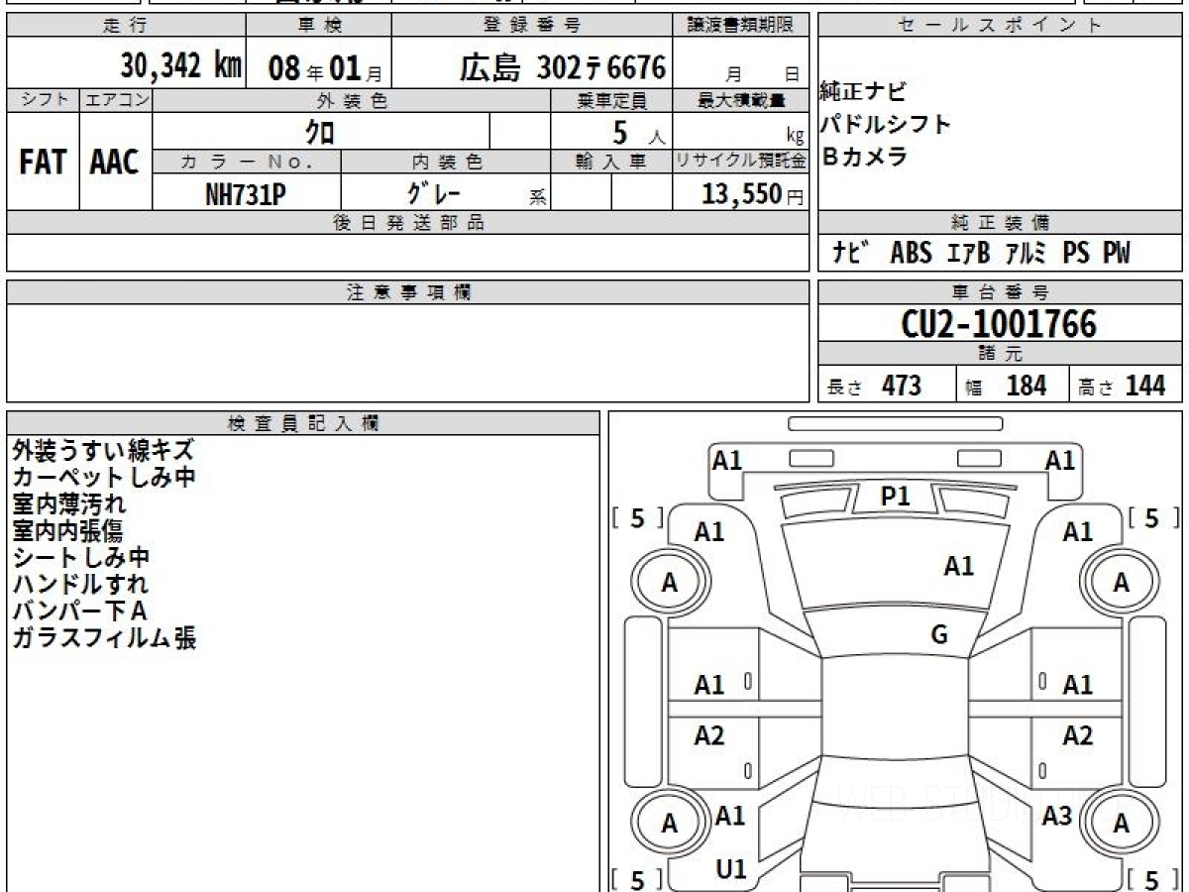Image resolution: width=1189 pixels, height=892 pixels.
Task: Click the 後日発送部品 header
Action: 407,223
